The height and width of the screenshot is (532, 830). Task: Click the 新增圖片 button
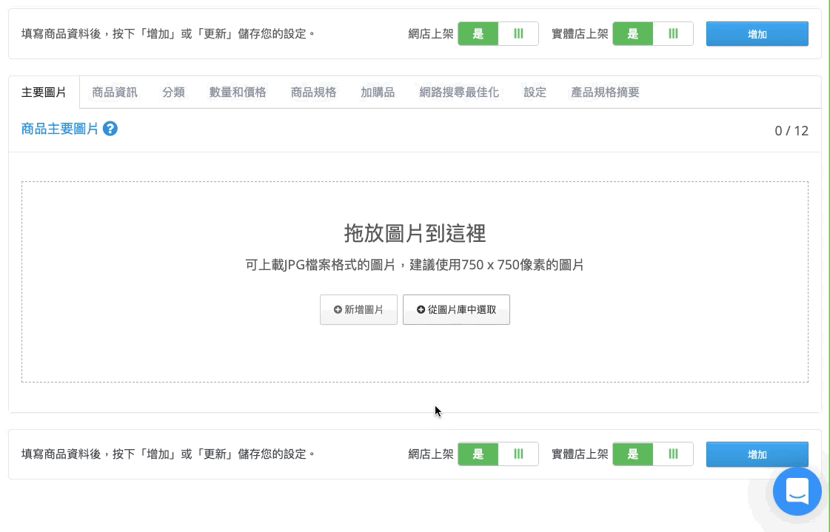click(358, 309)
